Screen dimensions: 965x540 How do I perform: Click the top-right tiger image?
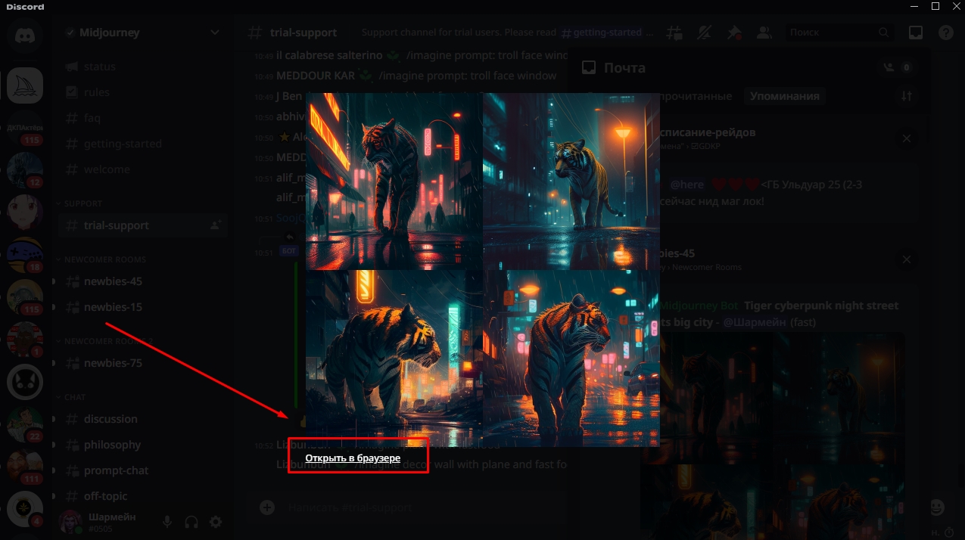tap(571, 181)
